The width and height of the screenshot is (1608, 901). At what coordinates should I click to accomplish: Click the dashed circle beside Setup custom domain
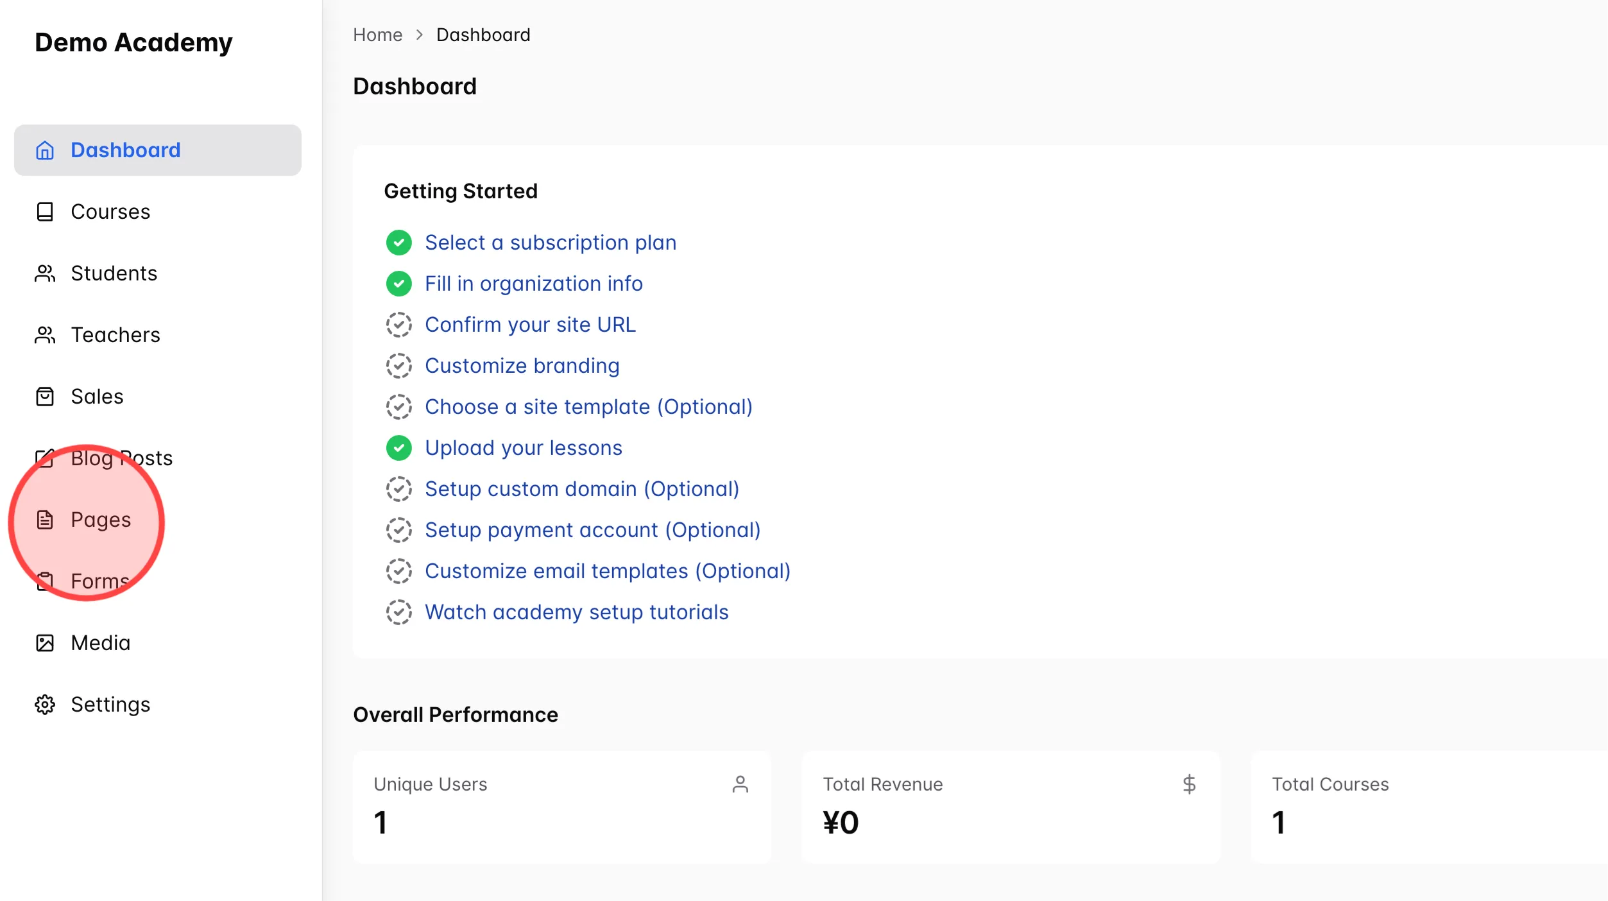pyautogui.click(x=399, y=489)
